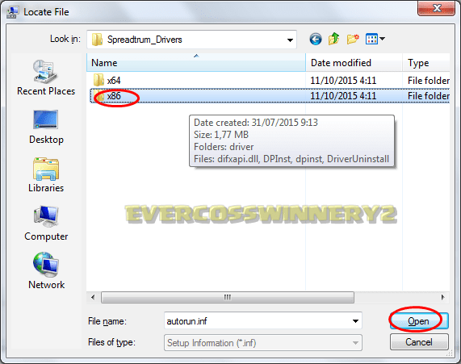
Task: Click the horizontal scrollbar's right arrow
Action: (442, 297)
